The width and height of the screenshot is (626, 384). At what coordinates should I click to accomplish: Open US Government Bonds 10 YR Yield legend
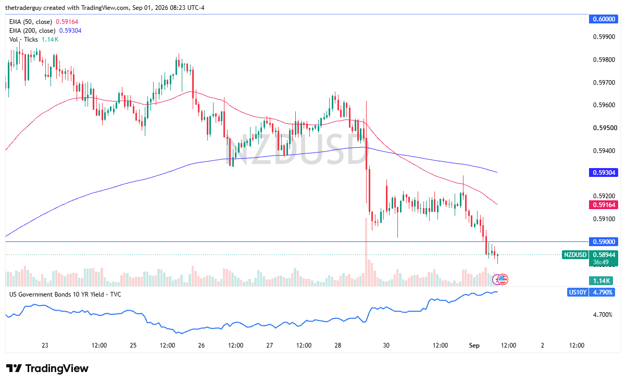click(65, 295)
